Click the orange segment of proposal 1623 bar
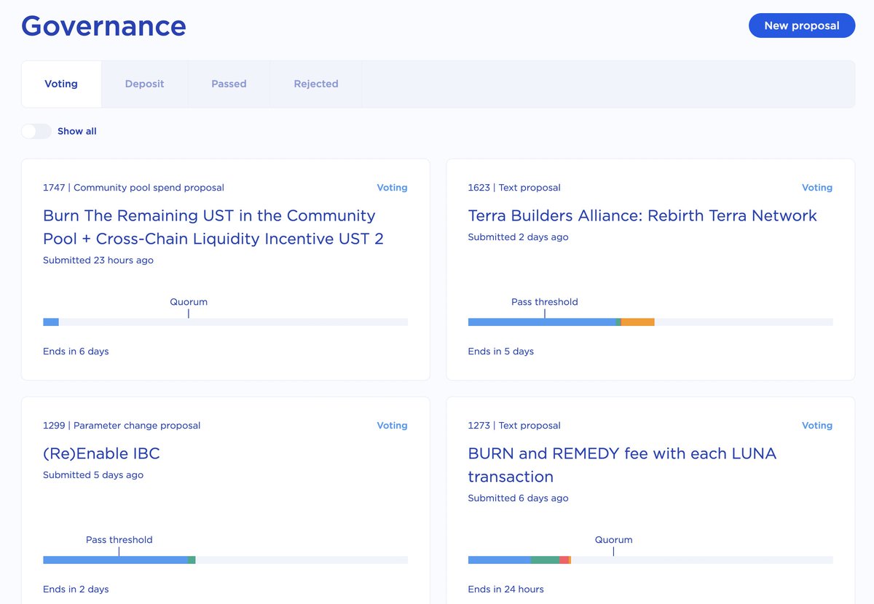This screenshot has height=604, width=874. 637,322
